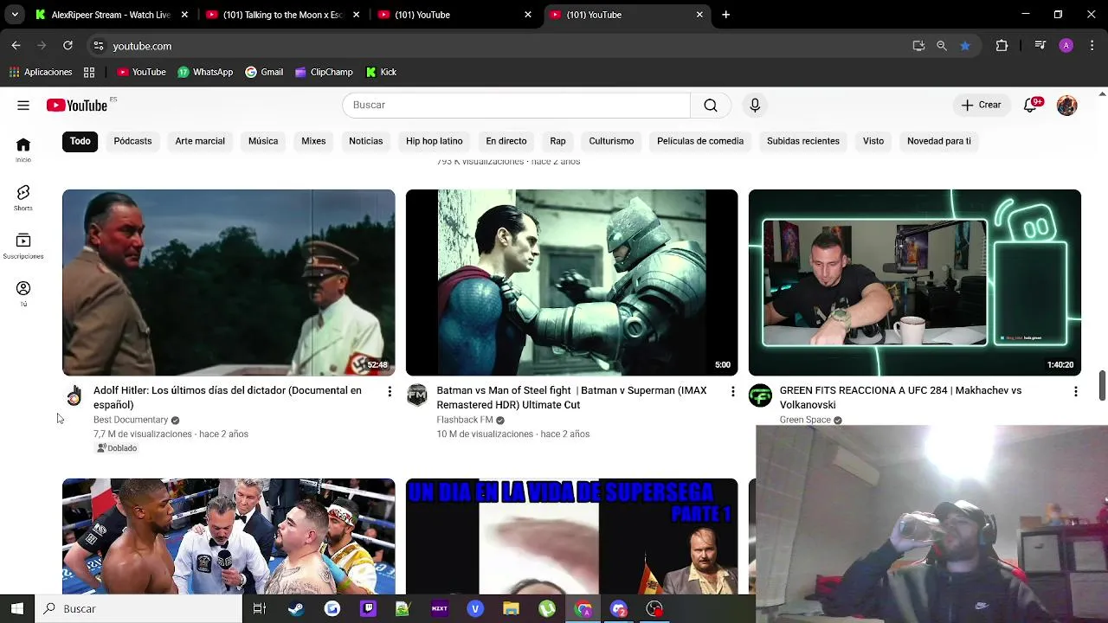Filter by Subidas recientes
Screen dimensions: 1108x623
point(803,141)
